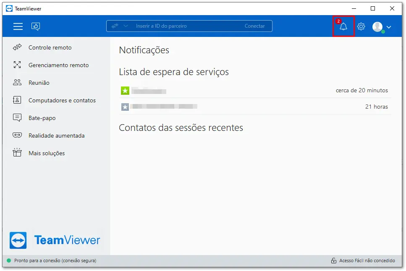Go to Reunião
This screenshot has width=406, height=271.
tap(39, 83)
